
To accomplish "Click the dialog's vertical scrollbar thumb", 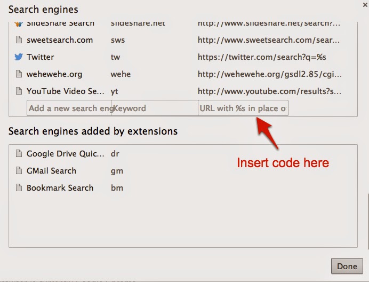I will 368,222.
